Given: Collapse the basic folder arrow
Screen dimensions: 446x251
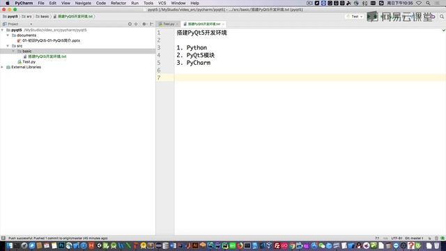Looking at the screenshot, I should click(13, 51).
